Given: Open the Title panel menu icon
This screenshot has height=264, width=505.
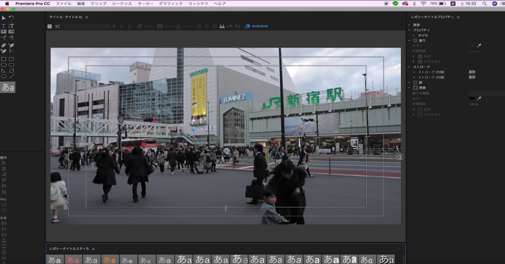Looking at the screenshot, I should pos(86,17).
